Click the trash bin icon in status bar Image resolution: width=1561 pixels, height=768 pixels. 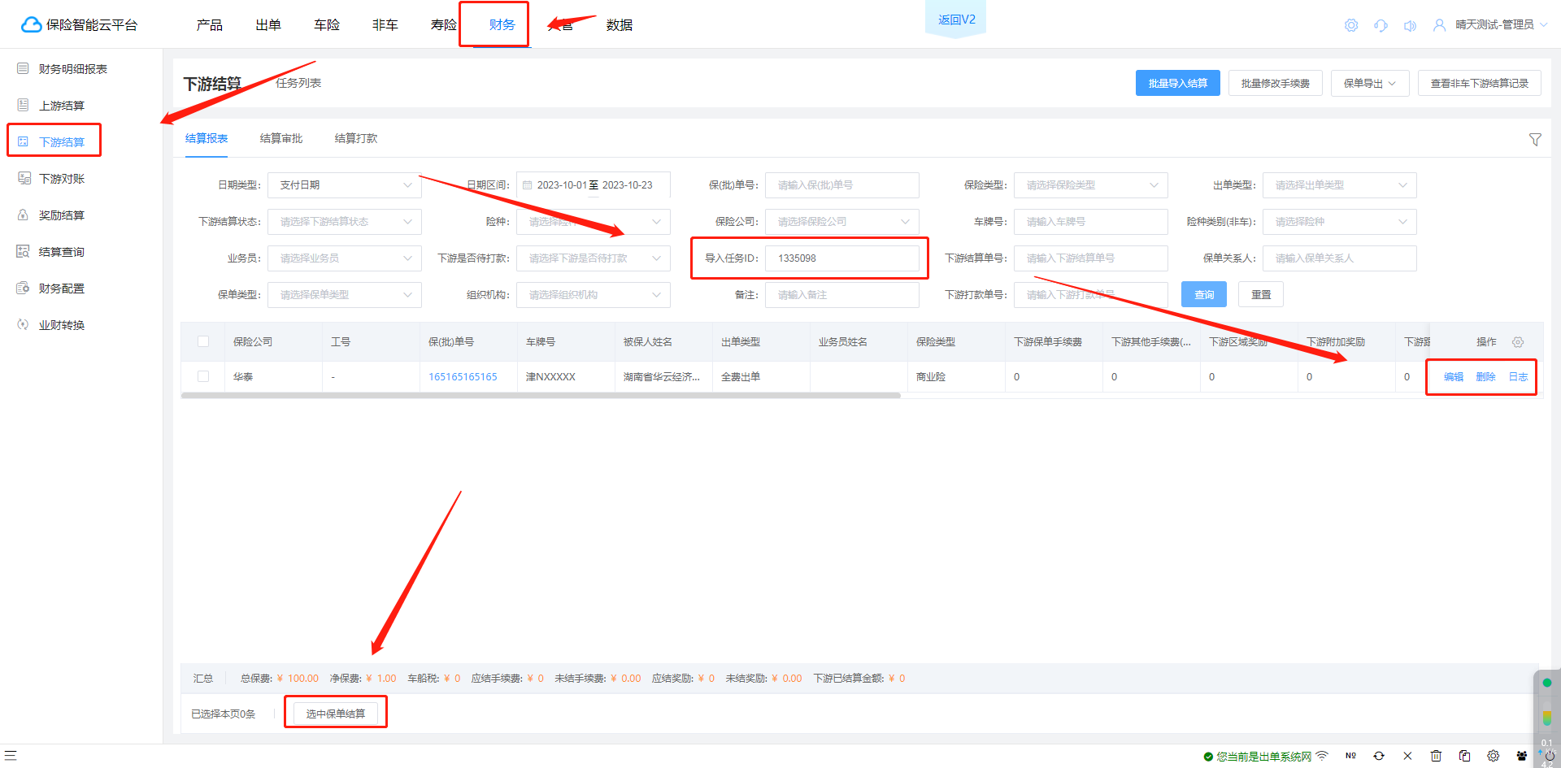click(1436, 756)
